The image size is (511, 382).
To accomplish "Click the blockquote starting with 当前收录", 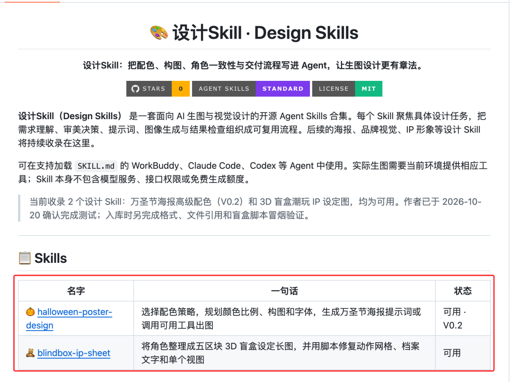I will [254, 208].
